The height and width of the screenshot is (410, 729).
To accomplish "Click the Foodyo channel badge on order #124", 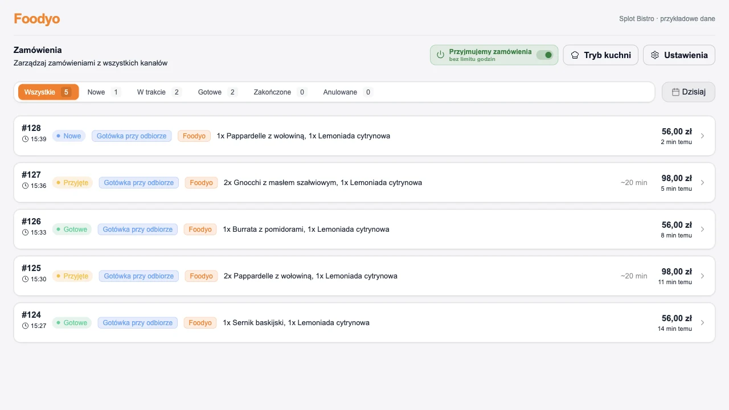I will [x=200, y=323].
